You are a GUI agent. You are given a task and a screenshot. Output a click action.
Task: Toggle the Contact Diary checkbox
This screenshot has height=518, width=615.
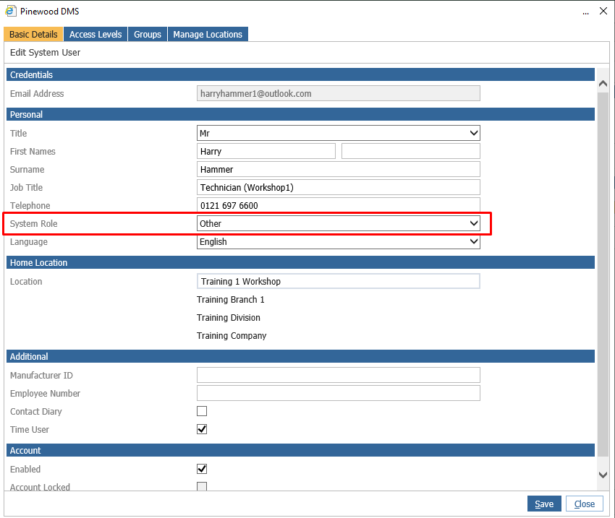pyautogui.click(x=202, y=411)
